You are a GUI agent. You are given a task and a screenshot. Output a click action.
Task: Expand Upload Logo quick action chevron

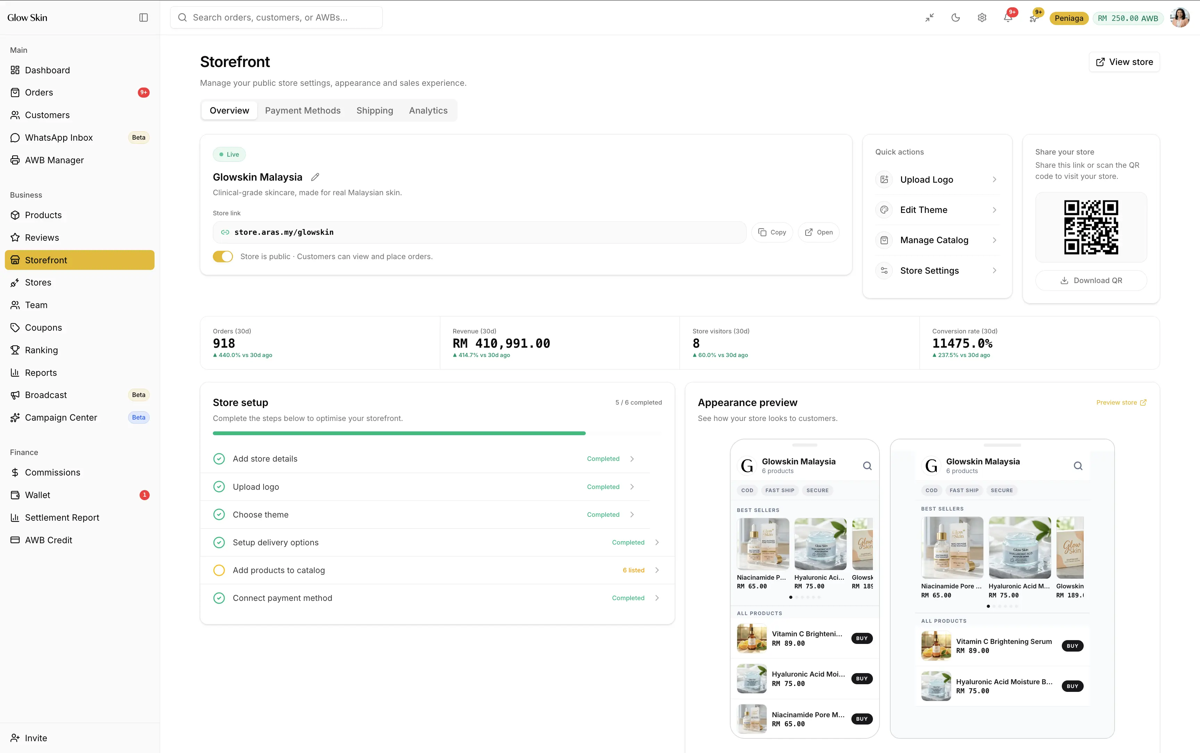pyautogui.click(x=994, y=180)
